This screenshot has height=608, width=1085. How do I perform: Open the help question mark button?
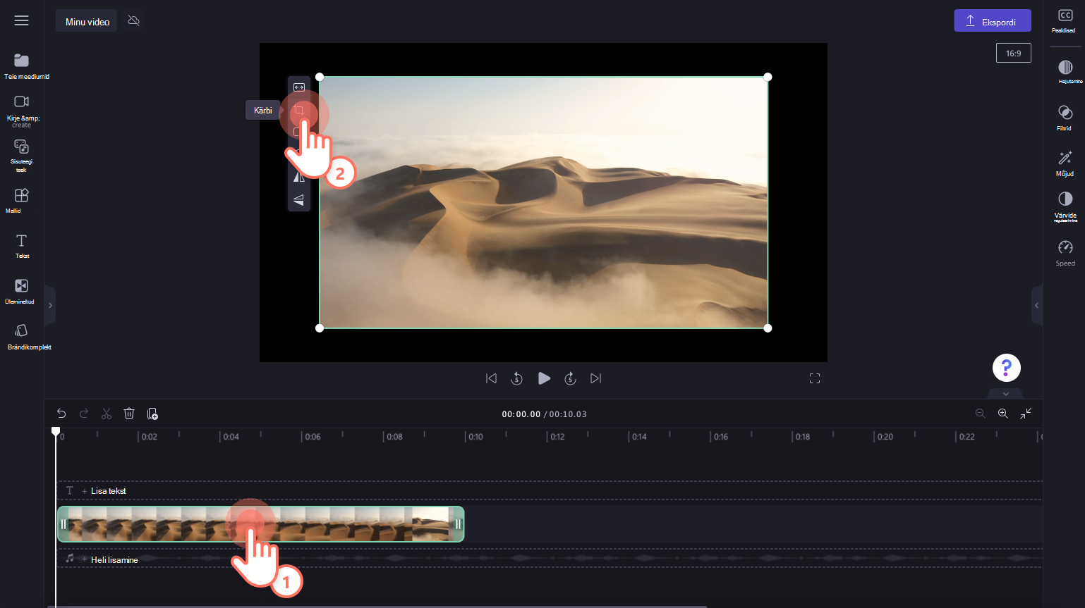coord(1007,367)
